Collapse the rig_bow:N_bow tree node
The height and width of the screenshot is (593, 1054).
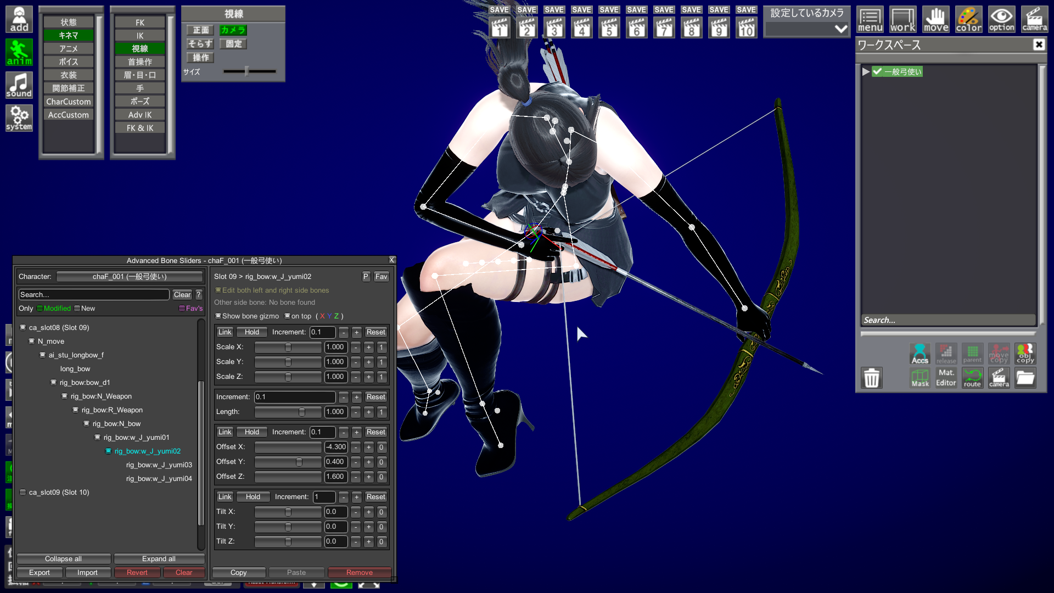(x=87, y=424)
